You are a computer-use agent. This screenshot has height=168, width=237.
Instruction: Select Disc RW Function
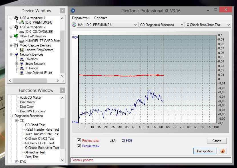click(x=32, y=111)
